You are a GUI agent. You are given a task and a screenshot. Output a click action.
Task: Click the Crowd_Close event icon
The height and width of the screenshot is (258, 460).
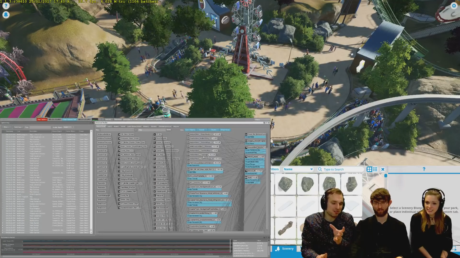click(119, 151)
